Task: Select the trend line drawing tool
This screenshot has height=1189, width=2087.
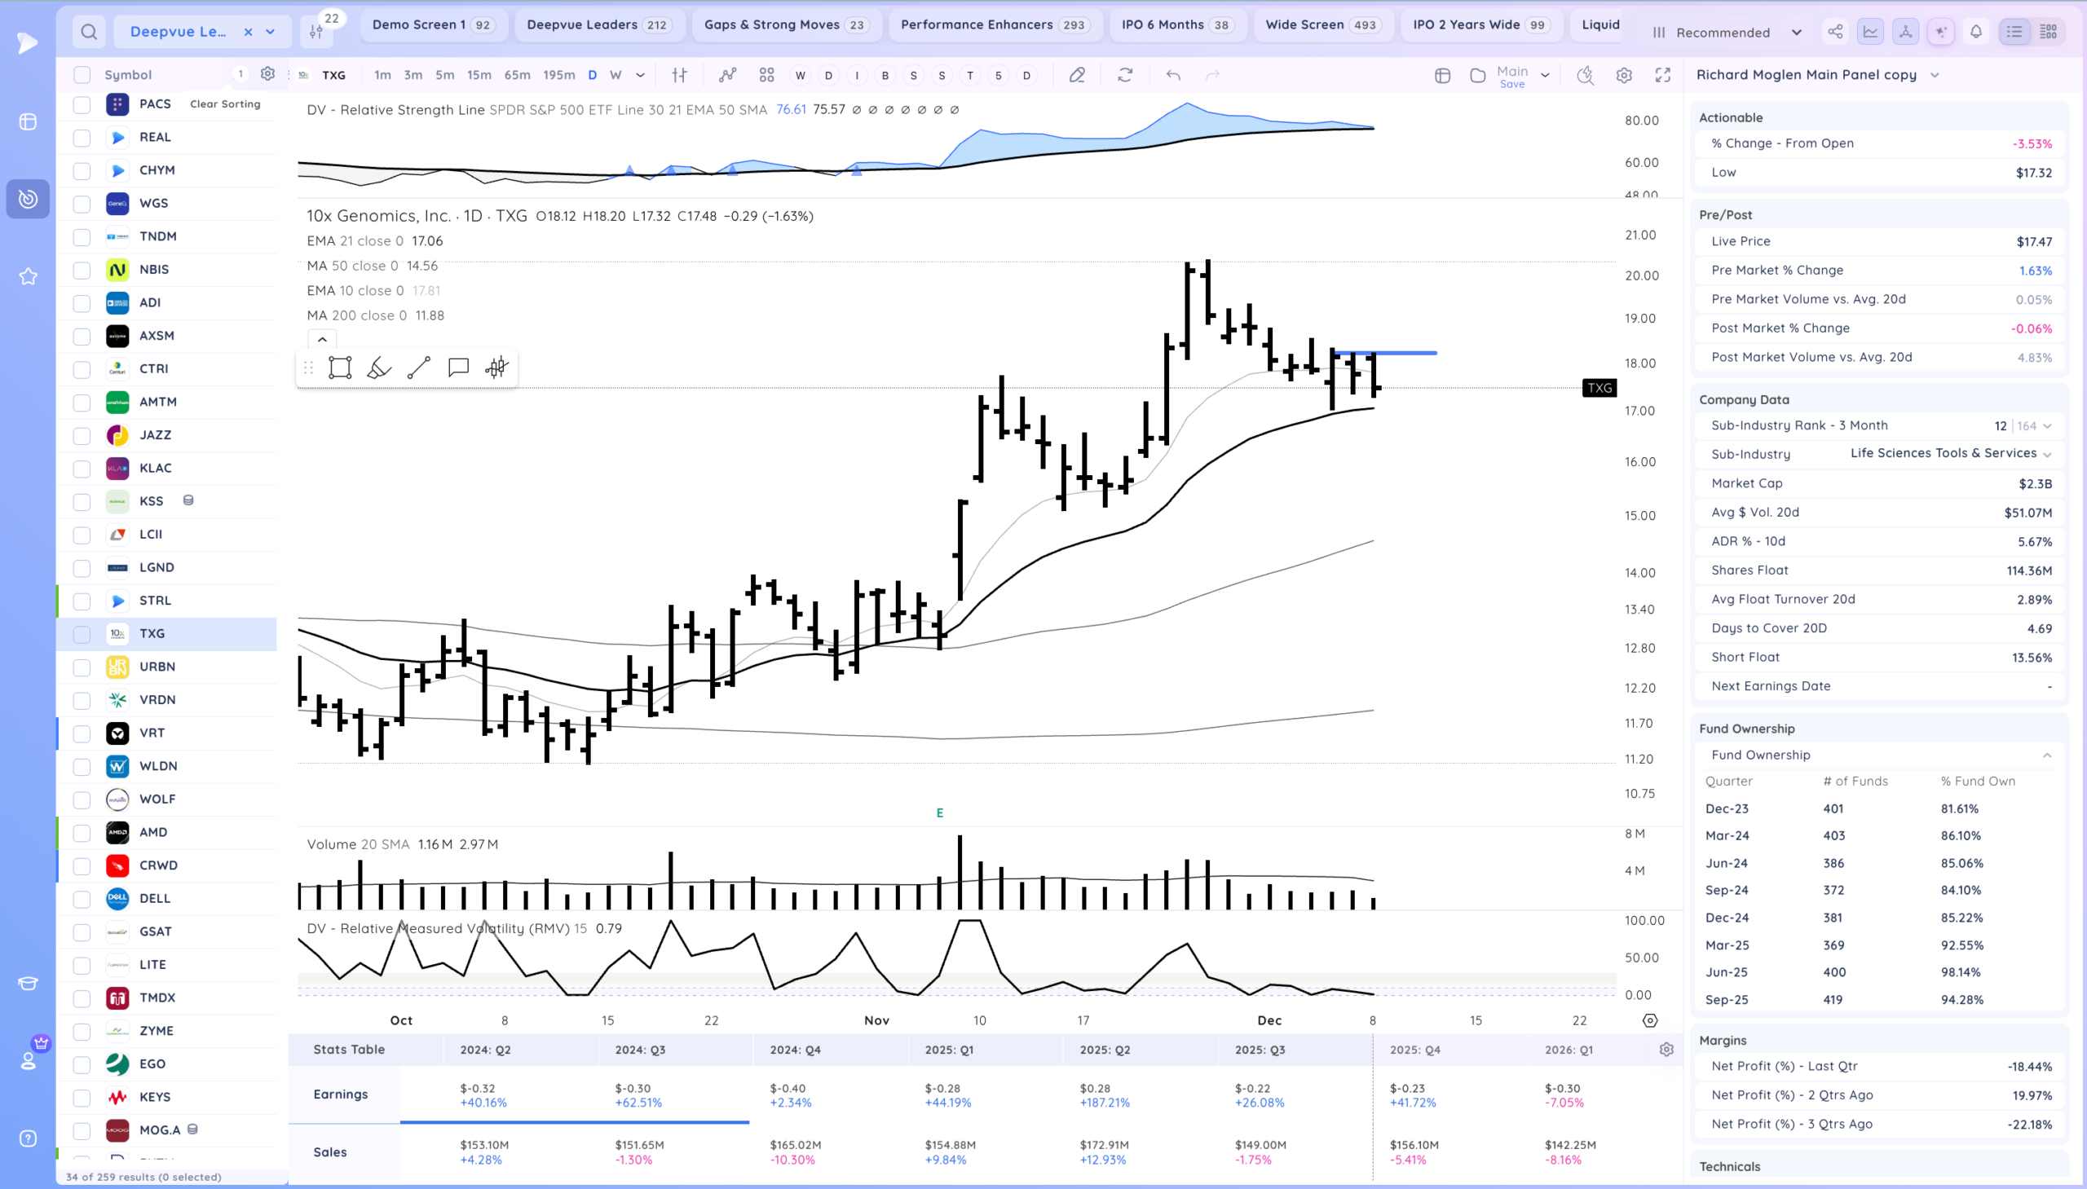Action: pyautogui.click(x=418, y=368)
